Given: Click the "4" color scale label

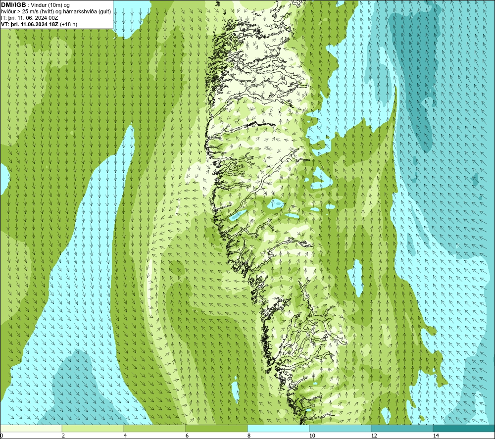Looking at the screenshot, I should pyautogui.click(x=125, y=436).
